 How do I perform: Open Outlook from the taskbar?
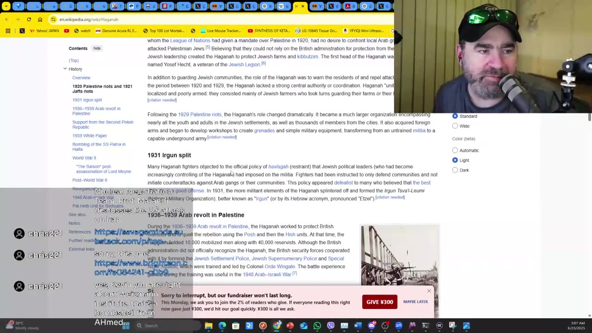click(x=303, y=326)
